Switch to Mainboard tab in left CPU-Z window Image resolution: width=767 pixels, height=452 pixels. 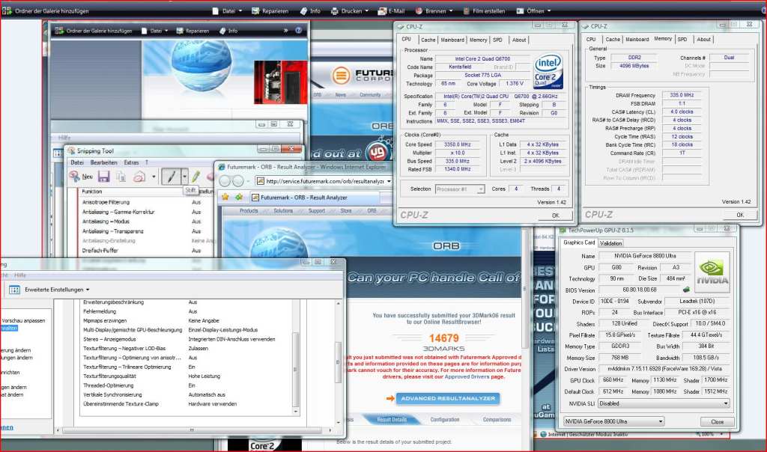click(452, 40)
